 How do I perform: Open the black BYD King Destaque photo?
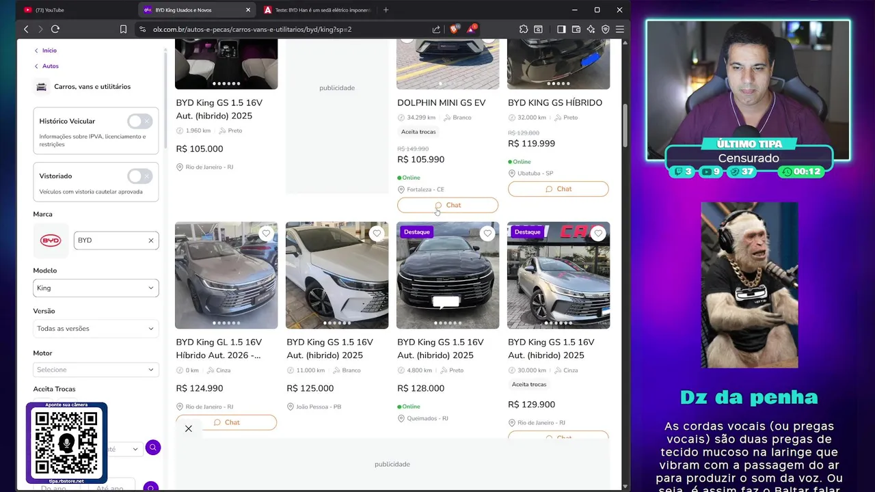(448, 275)
